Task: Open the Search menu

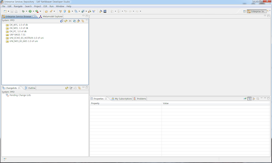Action: coord(28,6)
